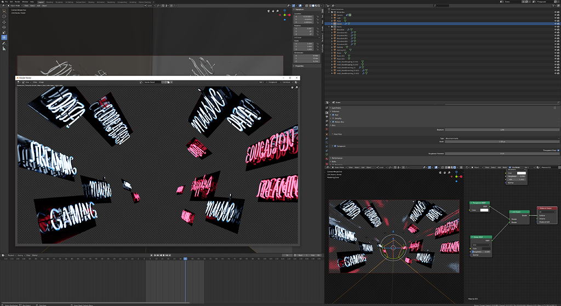
Task: Jump to start of timeline playback
Action: pyautogui.click(x=154, y=255)
